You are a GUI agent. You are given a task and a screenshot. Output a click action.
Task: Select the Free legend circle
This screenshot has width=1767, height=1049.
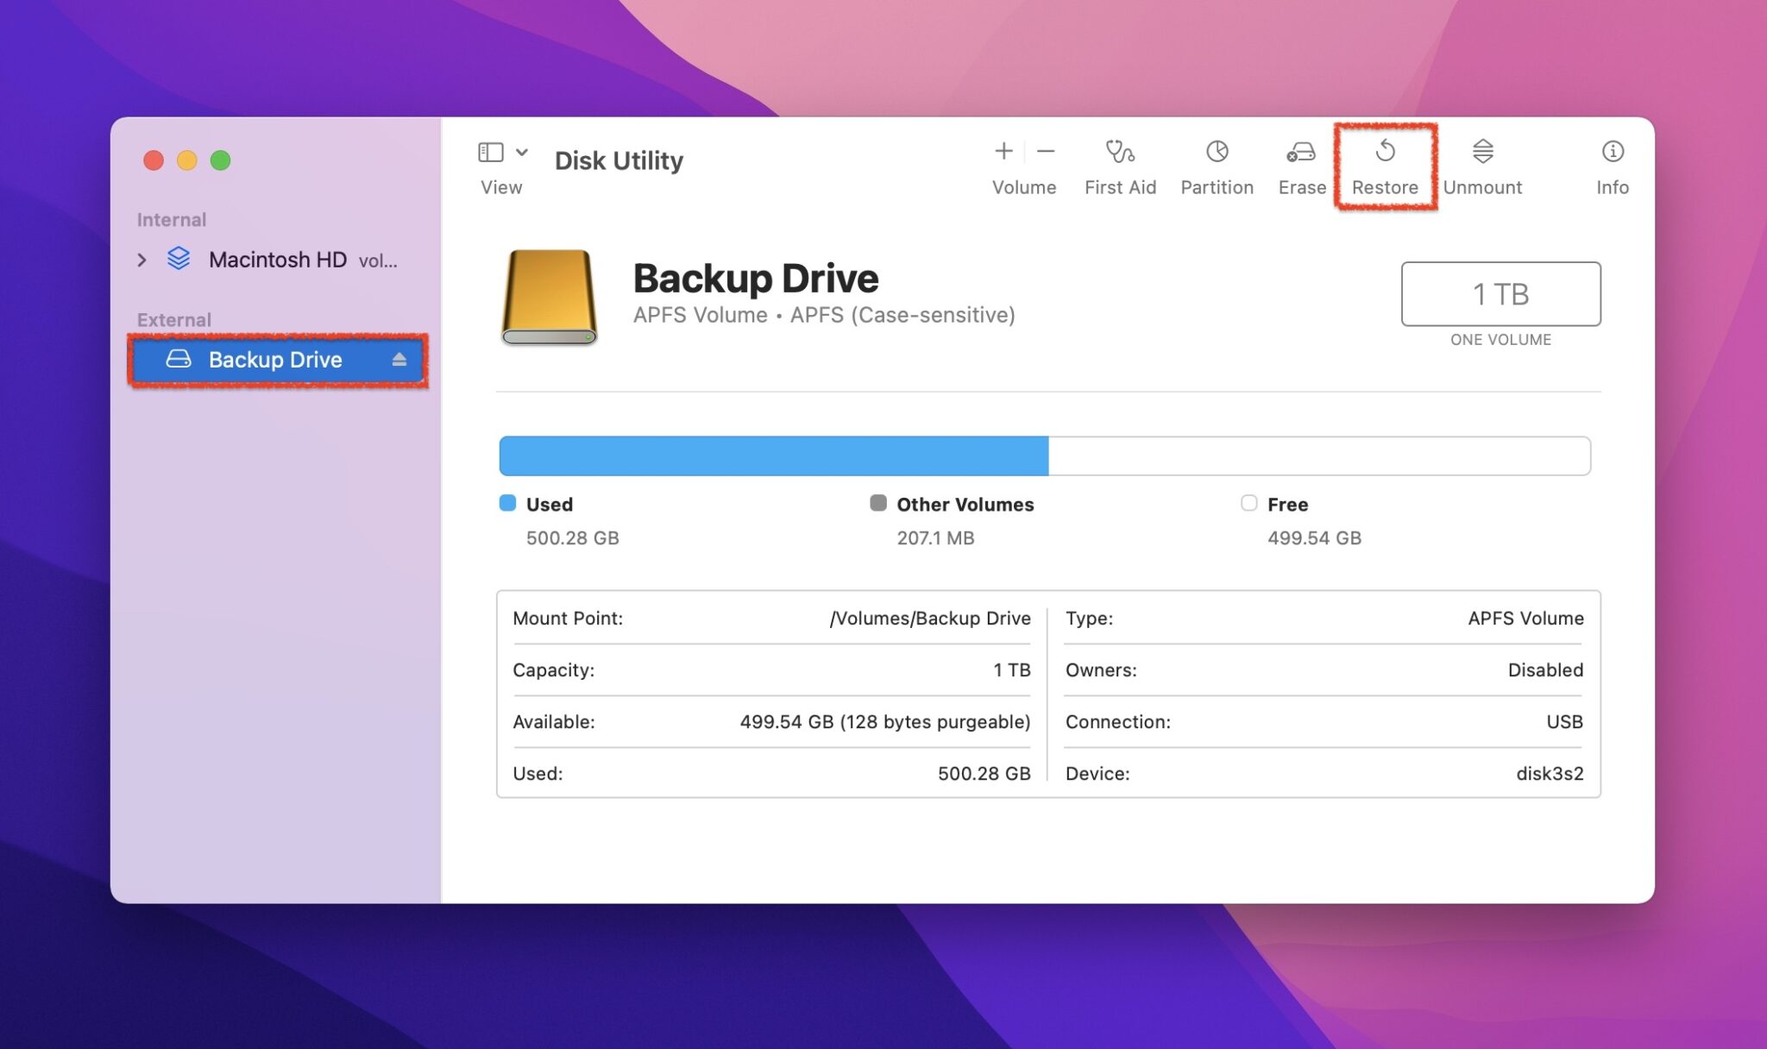tap(1248, 503)
